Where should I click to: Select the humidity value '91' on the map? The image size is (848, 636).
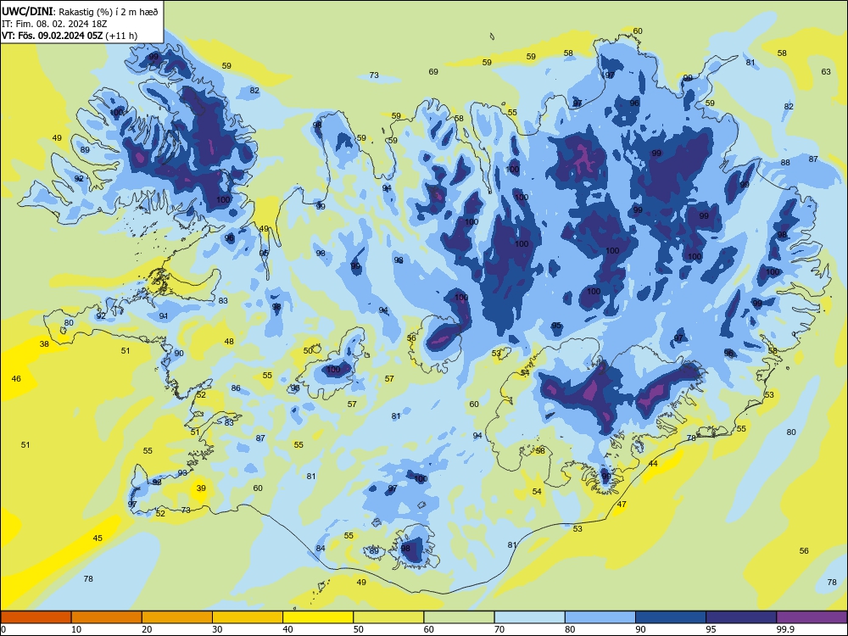point(164,315)
